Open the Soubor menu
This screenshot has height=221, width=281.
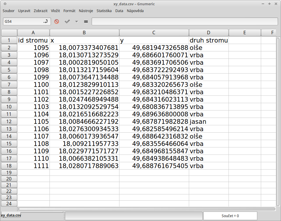click(x=8, y=11)
